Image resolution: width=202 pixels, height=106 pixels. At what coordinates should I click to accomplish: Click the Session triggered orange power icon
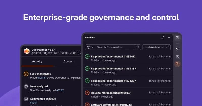pyautogui.click(x=26, y=74)
